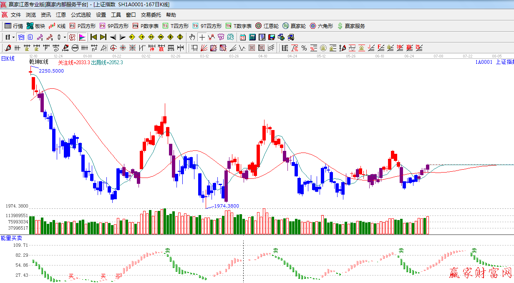Viewport: 514px width, 283px height.
Task: Toggle the pressed colored flag indicator button
Action: pos(82,37)
